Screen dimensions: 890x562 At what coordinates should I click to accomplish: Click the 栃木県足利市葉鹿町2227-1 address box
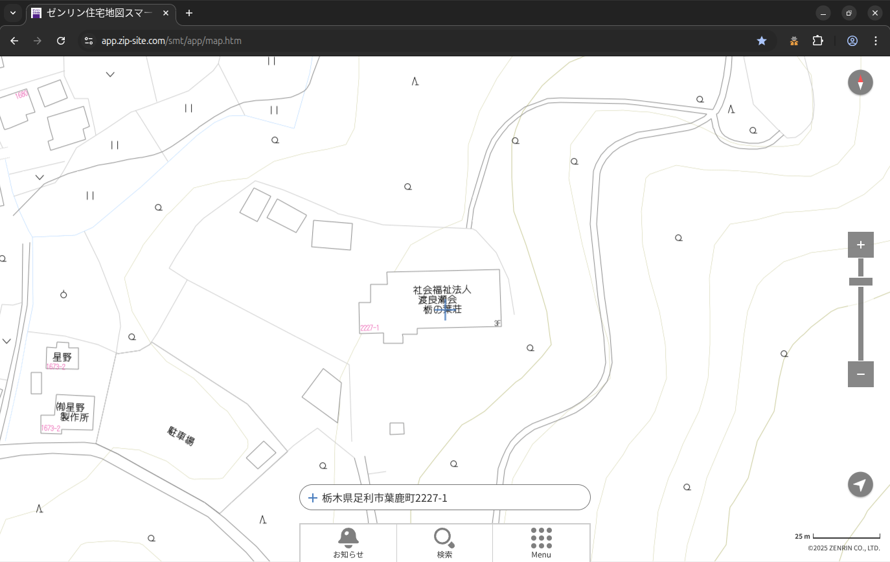click(445, 497)
